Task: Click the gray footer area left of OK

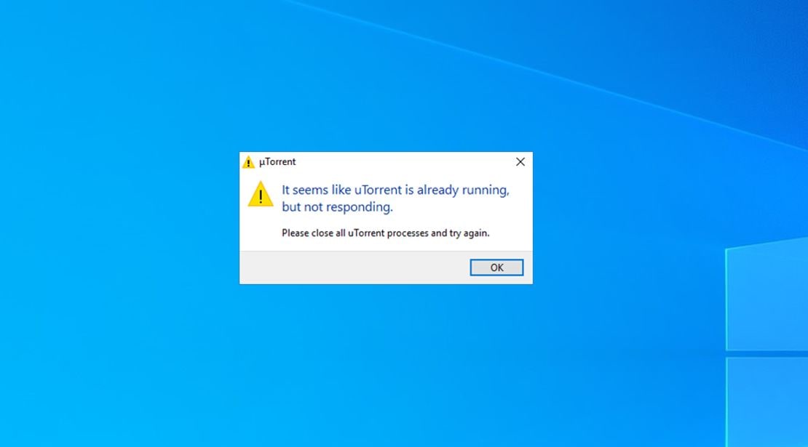Action: pyautogui.click(x=354, y=267)
